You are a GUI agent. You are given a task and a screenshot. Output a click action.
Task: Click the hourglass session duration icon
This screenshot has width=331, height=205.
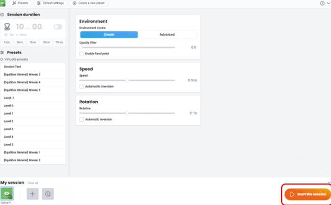tap(8, 27)
